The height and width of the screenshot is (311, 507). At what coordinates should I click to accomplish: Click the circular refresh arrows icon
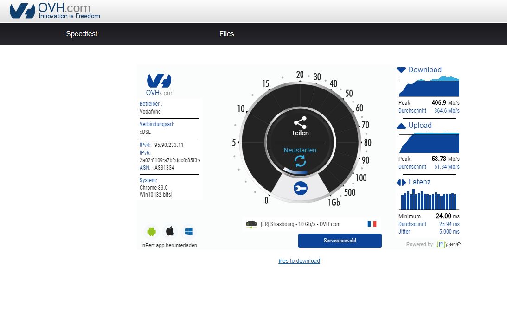point(300,161)
